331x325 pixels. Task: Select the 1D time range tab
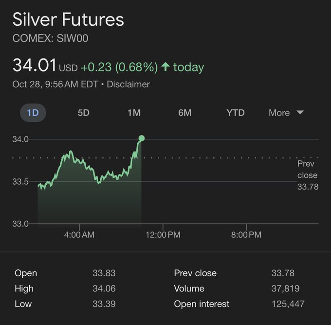pos(33,113)
